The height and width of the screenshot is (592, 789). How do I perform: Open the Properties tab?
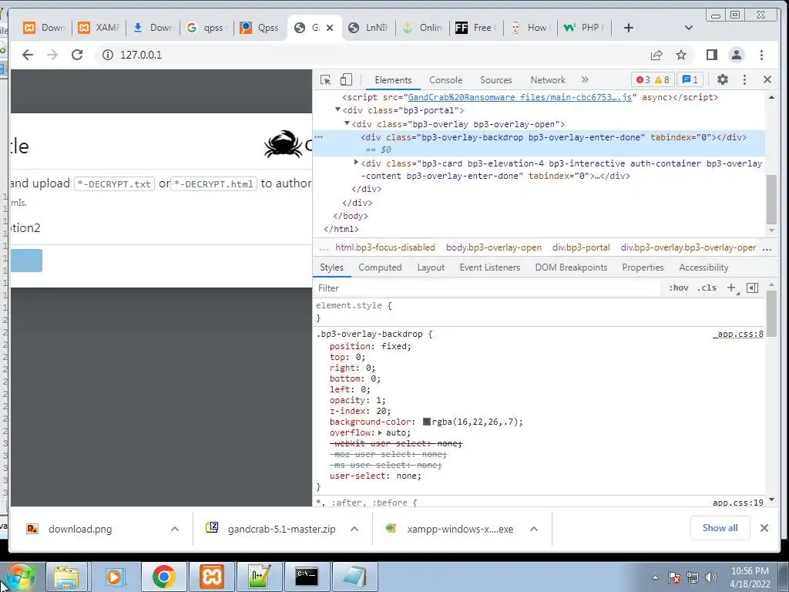pyautogui.click(x=643, y=267)
